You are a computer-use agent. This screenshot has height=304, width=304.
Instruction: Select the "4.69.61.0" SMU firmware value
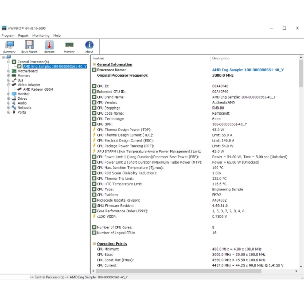[220, 205]
